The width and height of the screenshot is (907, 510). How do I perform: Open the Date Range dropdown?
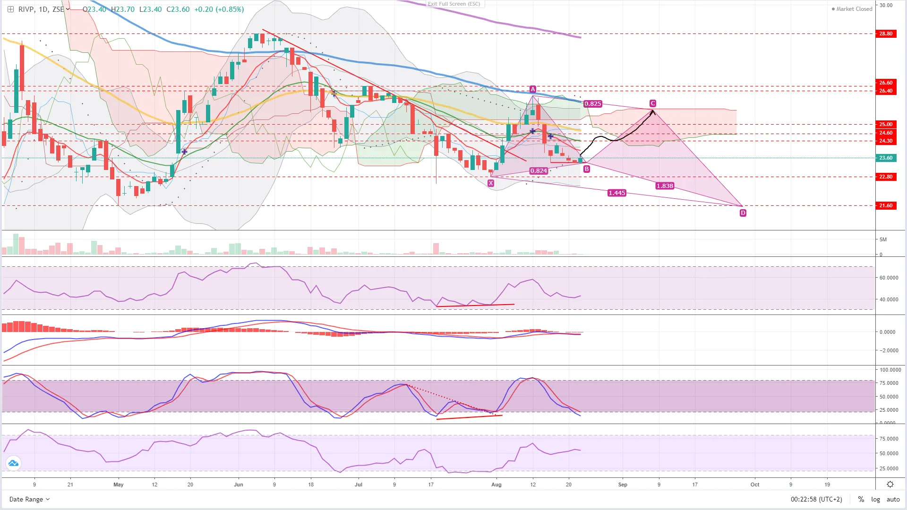(29, 499)
